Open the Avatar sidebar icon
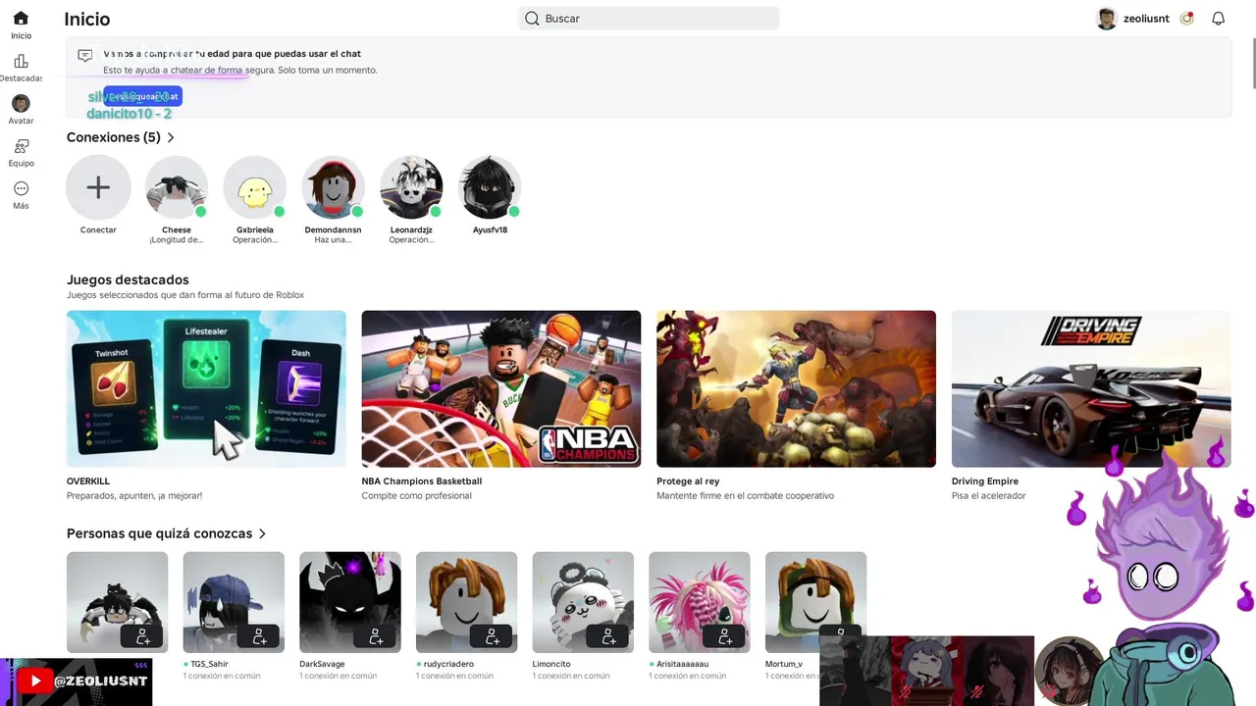Viewport: 1256px width, 706px height. [21, 104]
